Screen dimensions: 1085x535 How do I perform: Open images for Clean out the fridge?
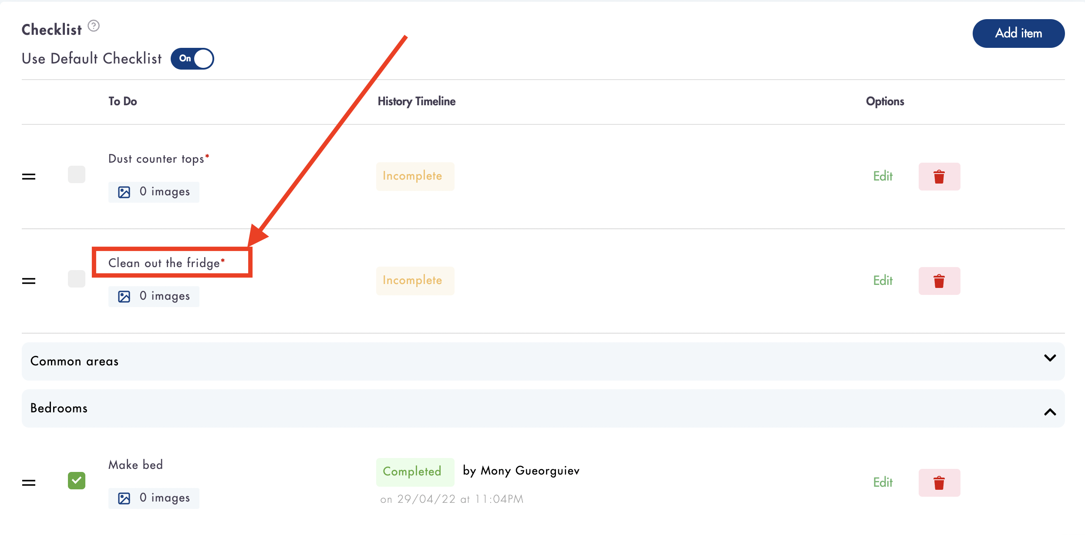(x=154, y=296)
